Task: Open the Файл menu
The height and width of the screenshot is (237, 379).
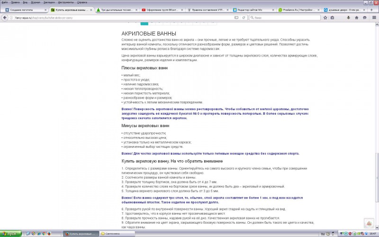Action: coord(5,2)
